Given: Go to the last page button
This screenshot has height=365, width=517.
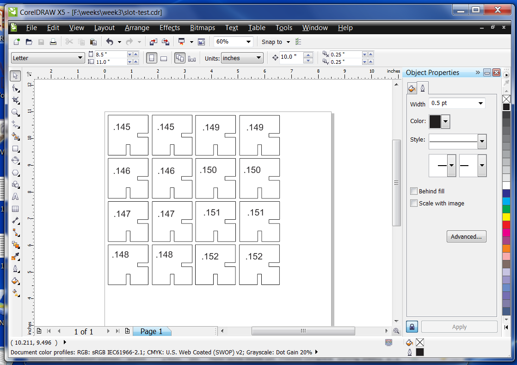Looking at the screenshot, I should [x=118, y=331].
